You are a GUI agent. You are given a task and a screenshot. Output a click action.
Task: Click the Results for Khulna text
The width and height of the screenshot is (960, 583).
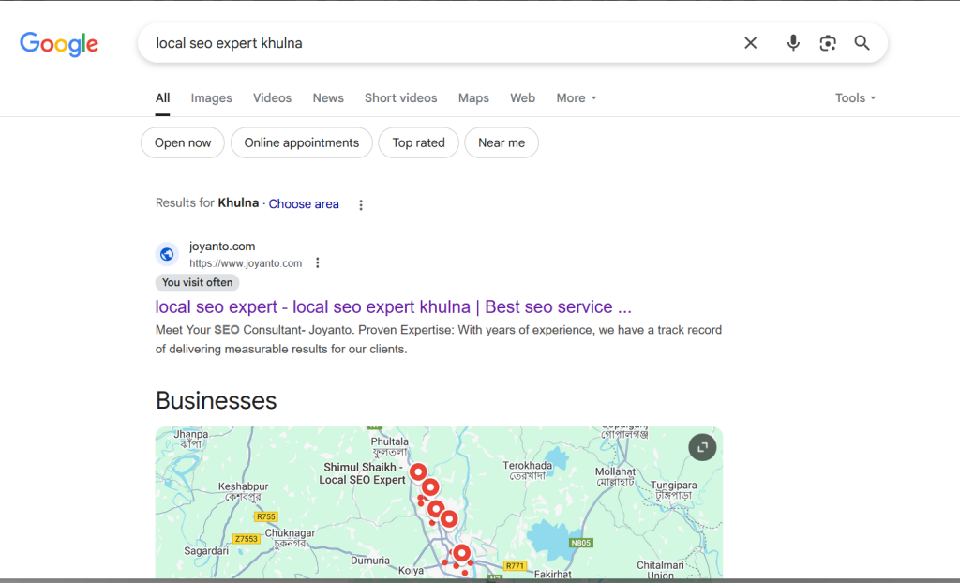coord(207,202)
